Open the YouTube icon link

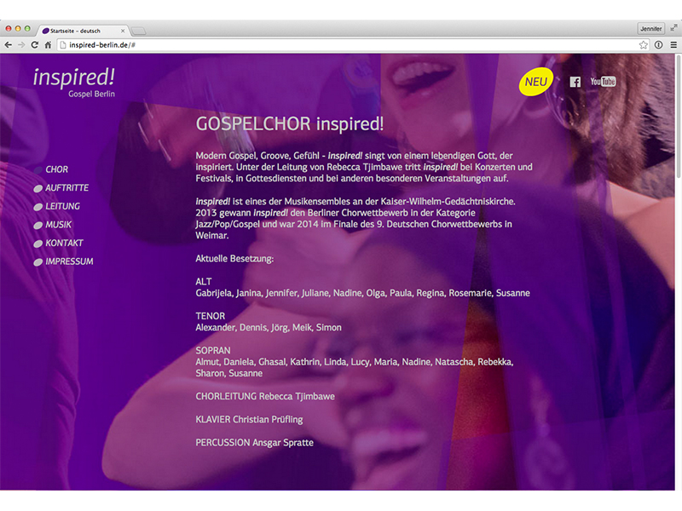(x=603, y=81)
